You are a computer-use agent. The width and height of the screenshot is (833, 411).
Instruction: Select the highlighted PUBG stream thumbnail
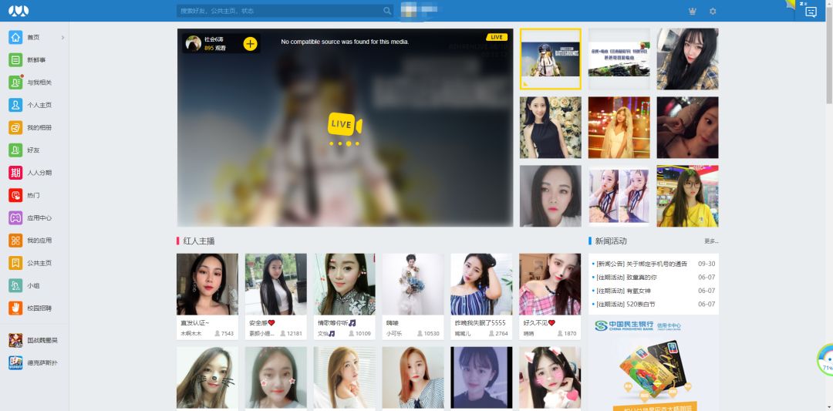click(550, 59)
